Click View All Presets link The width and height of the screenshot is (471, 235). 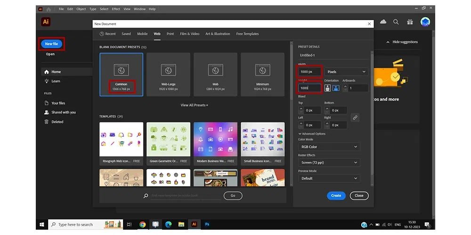coord(194,105)
